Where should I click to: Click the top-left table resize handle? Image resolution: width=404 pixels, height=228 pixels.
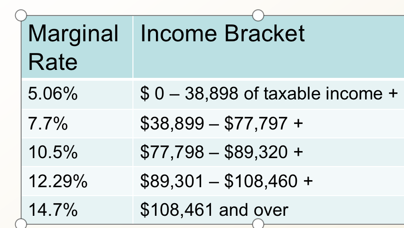pos(21,15)
